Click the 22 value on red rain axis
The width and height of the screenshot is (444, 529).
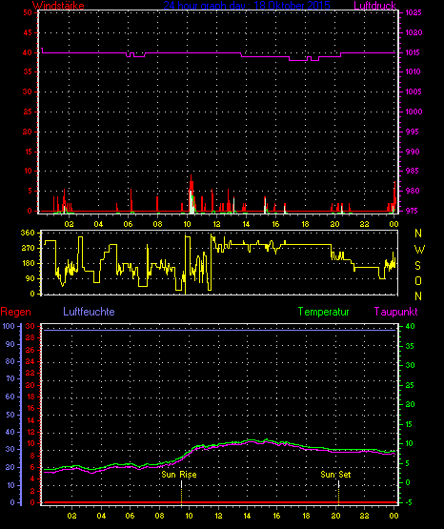pyautogui.click(x=30, y=373)
